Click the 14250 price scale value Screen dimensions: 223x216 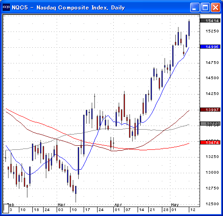212,94
